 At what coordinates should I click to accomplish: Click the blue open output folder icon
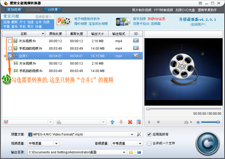click(139, 152)
